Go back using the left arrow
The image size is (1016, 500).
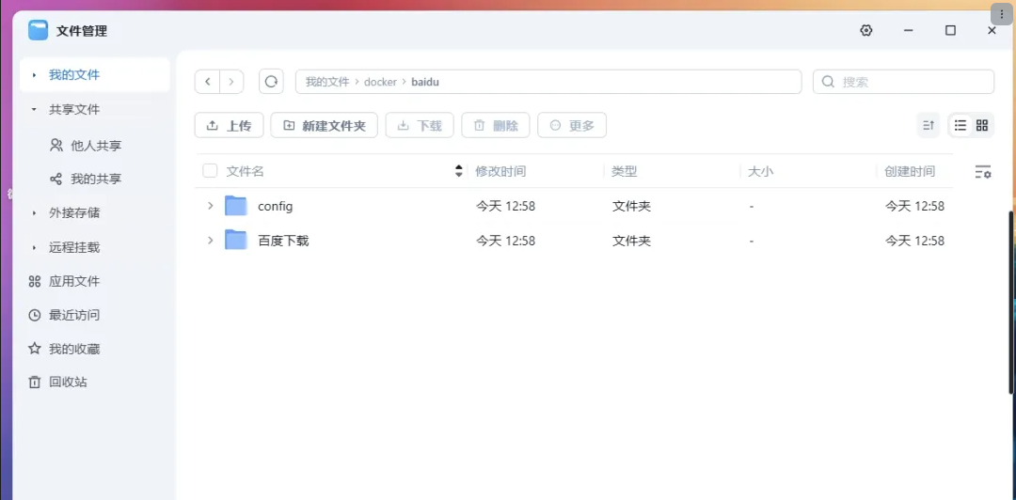coord(207,82)
